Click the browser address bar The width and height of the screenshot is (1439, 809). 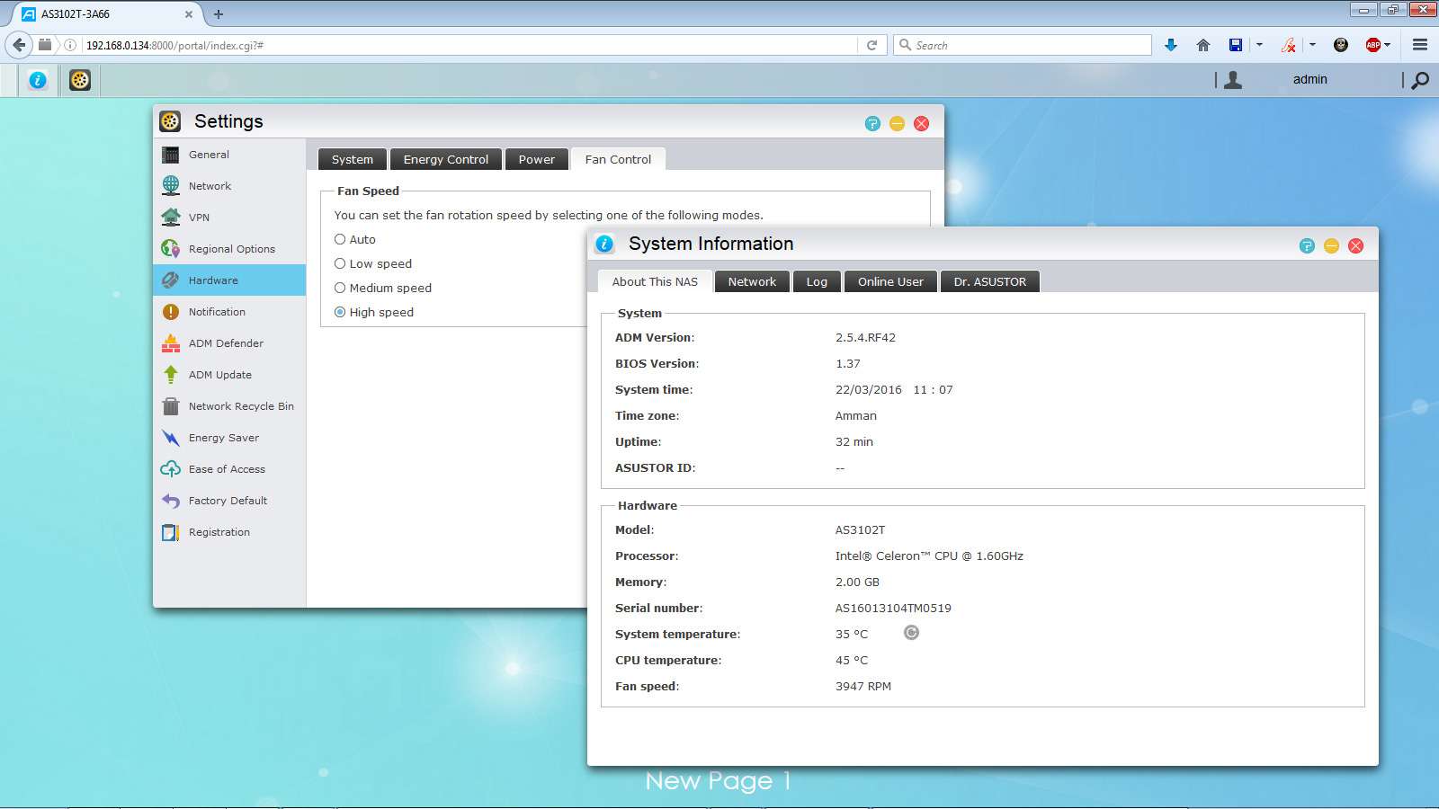(x=468, y=45)
